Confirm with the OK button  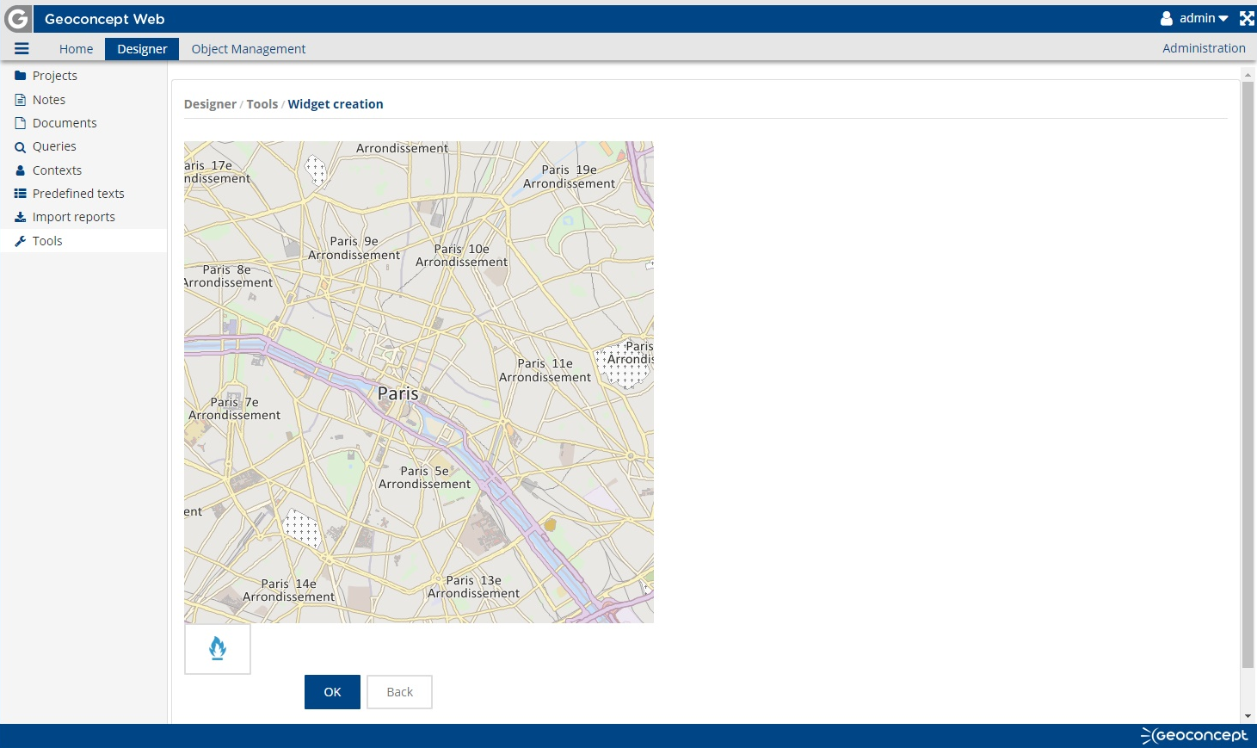point(332,692)
